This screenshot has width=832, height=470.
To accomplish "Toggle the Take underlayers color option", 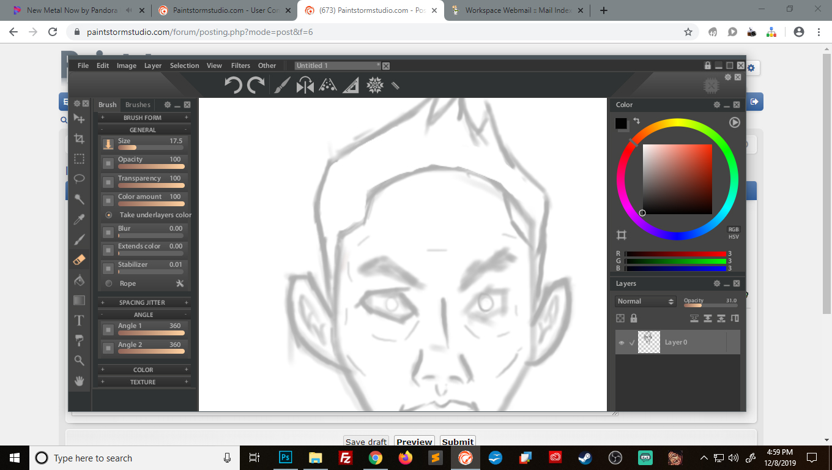I will (x=109, y=215).
